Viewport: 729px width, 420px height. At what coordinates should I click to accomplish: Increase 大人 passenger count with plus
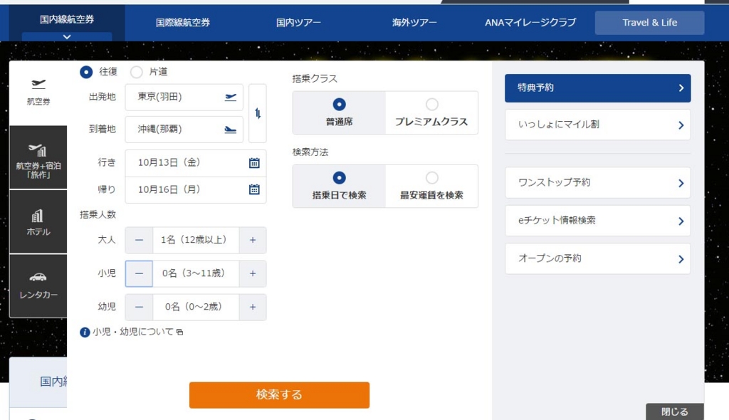(x=253, y=241)
